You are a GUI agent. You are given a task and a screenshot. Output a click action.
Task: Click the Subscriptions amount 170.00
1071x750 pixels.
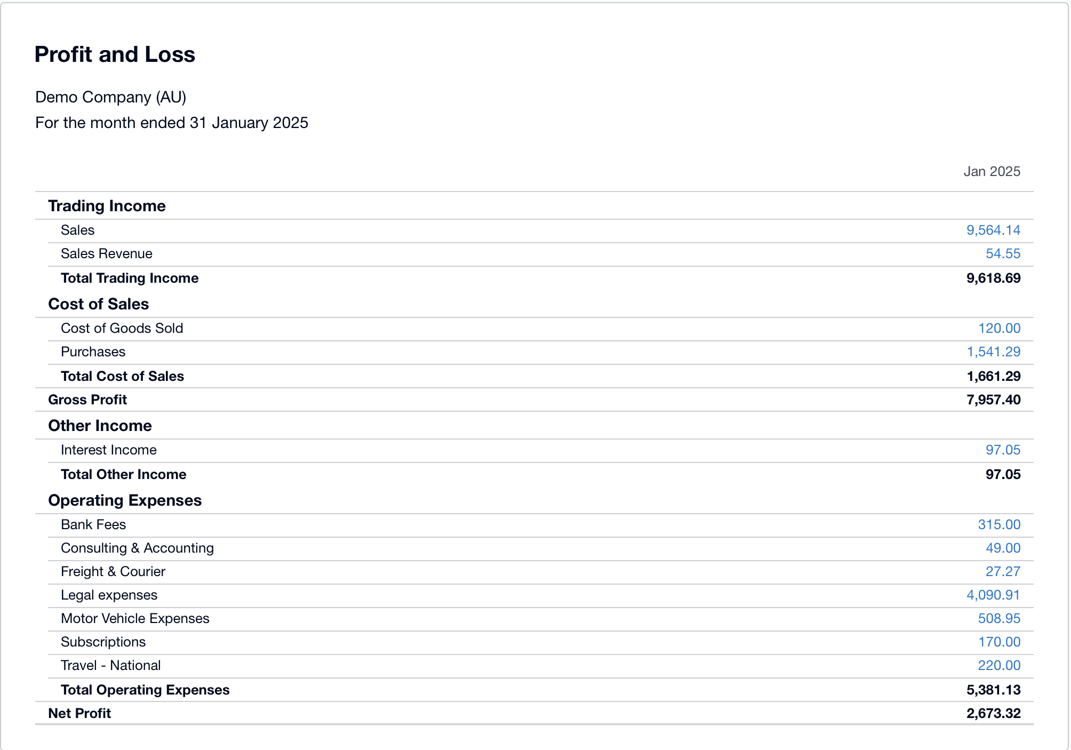[x=999, y=642]
